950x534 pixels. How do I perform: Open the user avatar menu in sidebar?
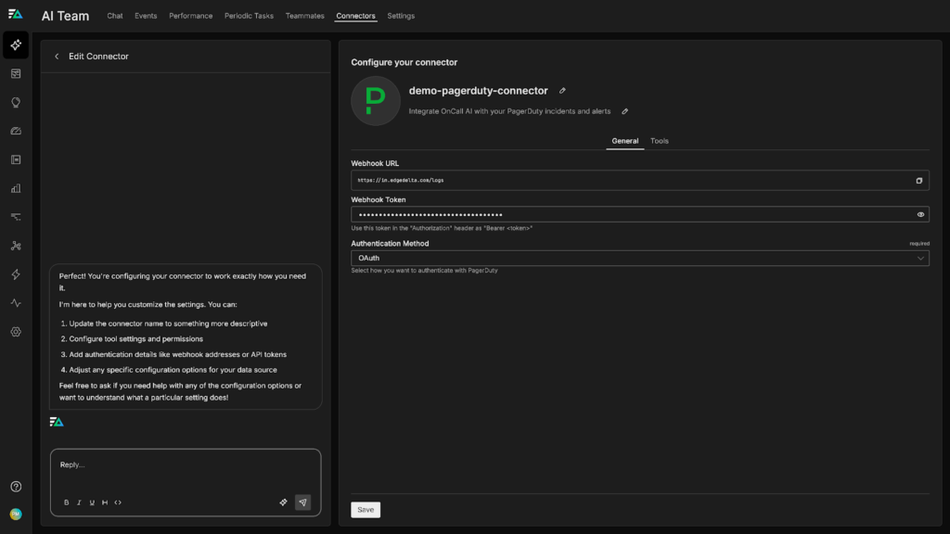[x=16, y=515]
